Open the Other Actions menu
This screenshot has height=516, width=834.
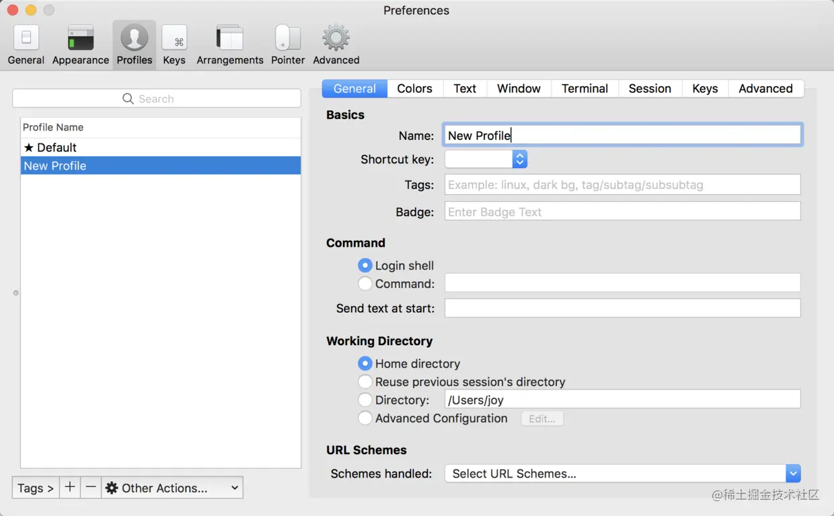(172, 488)
